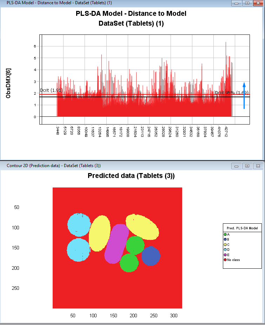Click green class A legend swatch

point(225,234)
